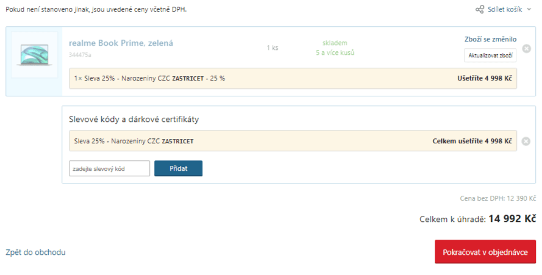
Task: Continue with Pokračovat v objednávce
Action: click(x=485, y=252)
